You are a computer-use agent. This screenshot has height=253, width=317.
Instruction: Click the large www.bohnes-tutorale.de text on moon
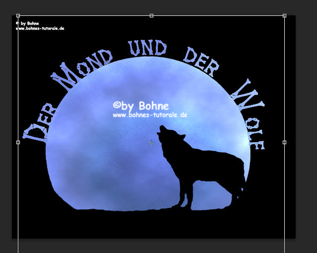coord(149,115)
